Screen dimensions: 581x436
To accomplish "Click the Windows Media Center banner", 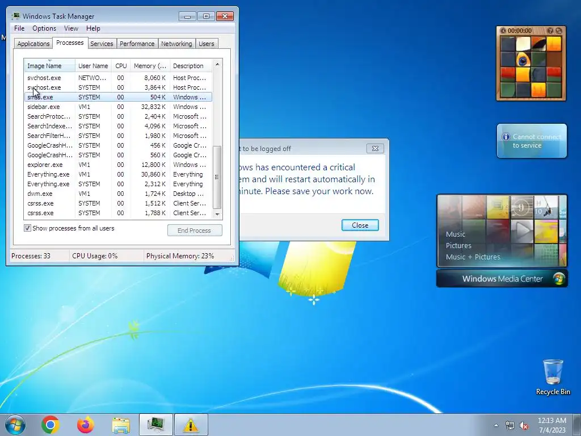I will [x=502, y=278].
